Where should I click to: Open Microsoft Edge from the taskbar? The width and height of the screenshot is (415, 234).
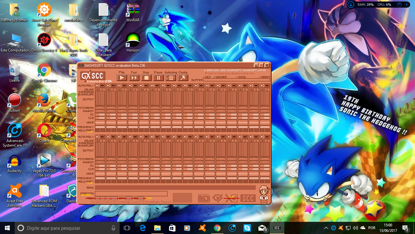(143, 228)
